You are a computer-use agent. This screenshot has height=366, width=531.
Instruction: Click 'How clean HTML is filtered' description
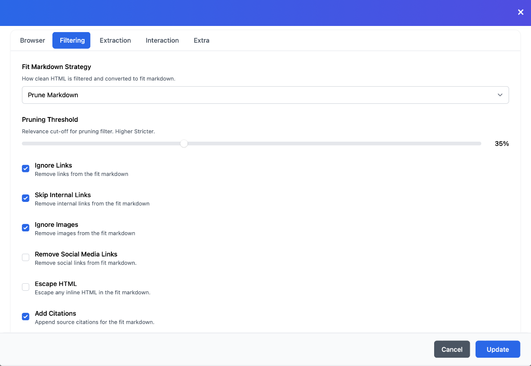(x=99, y=79)
